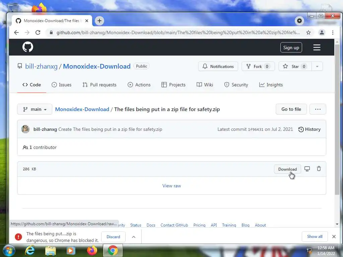The width and height of the screenshot is (343, 257).
Task: Click the GitHub Octocat logo in header
Action: pos(28,47)
